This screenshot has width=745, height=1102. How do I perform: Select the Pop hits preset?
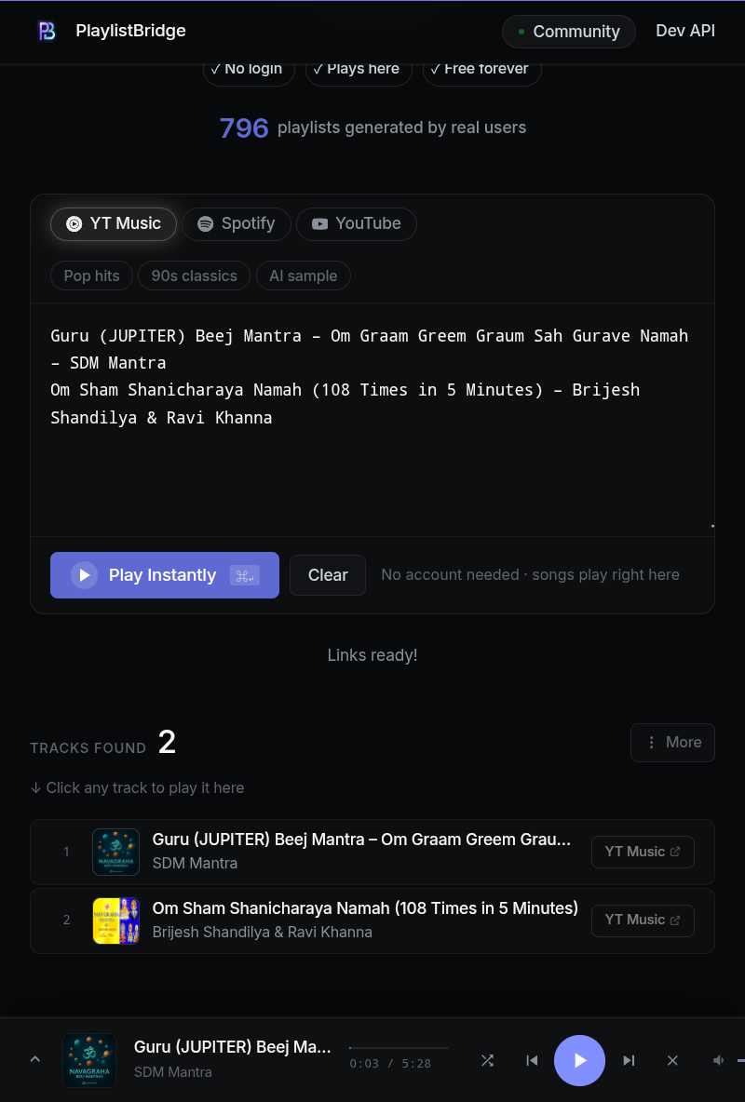[90, 275]
